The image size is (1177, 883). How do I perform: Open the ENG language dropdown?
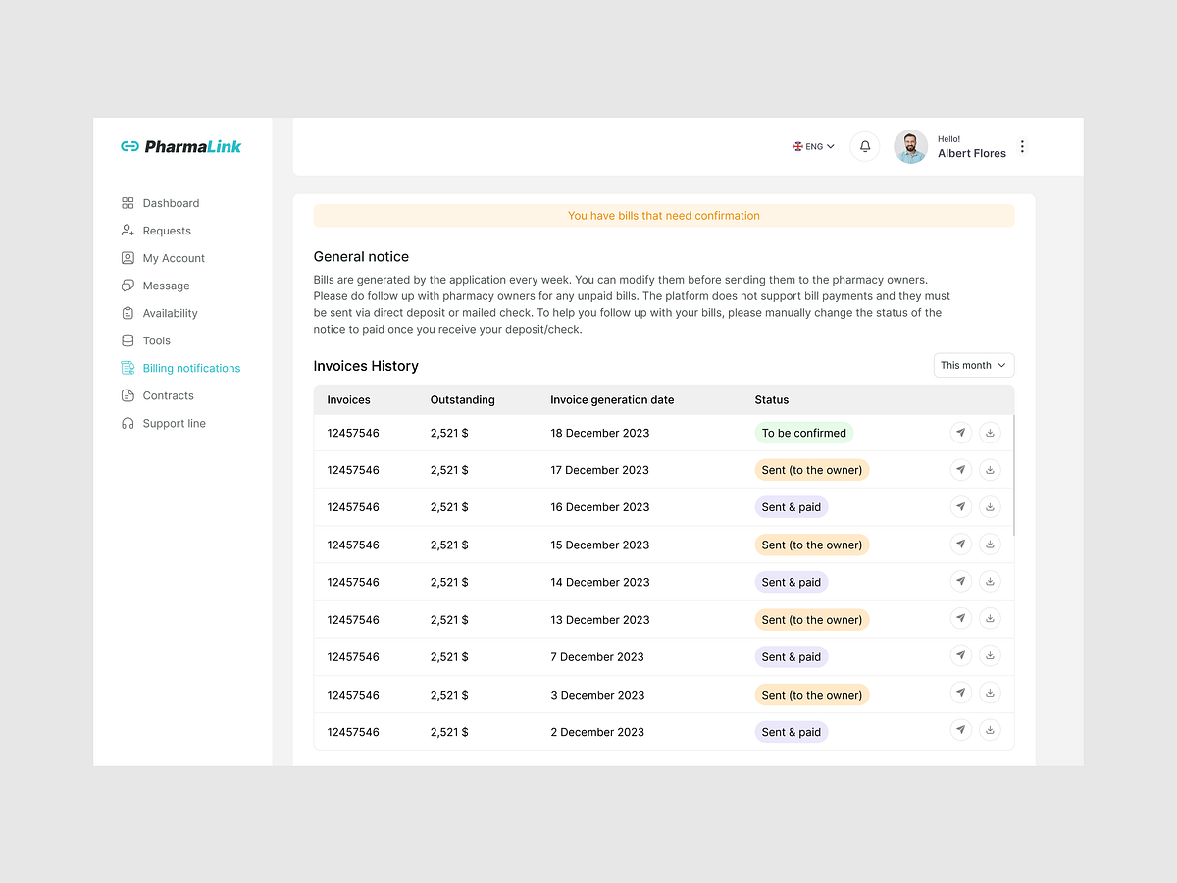(813, 146)
